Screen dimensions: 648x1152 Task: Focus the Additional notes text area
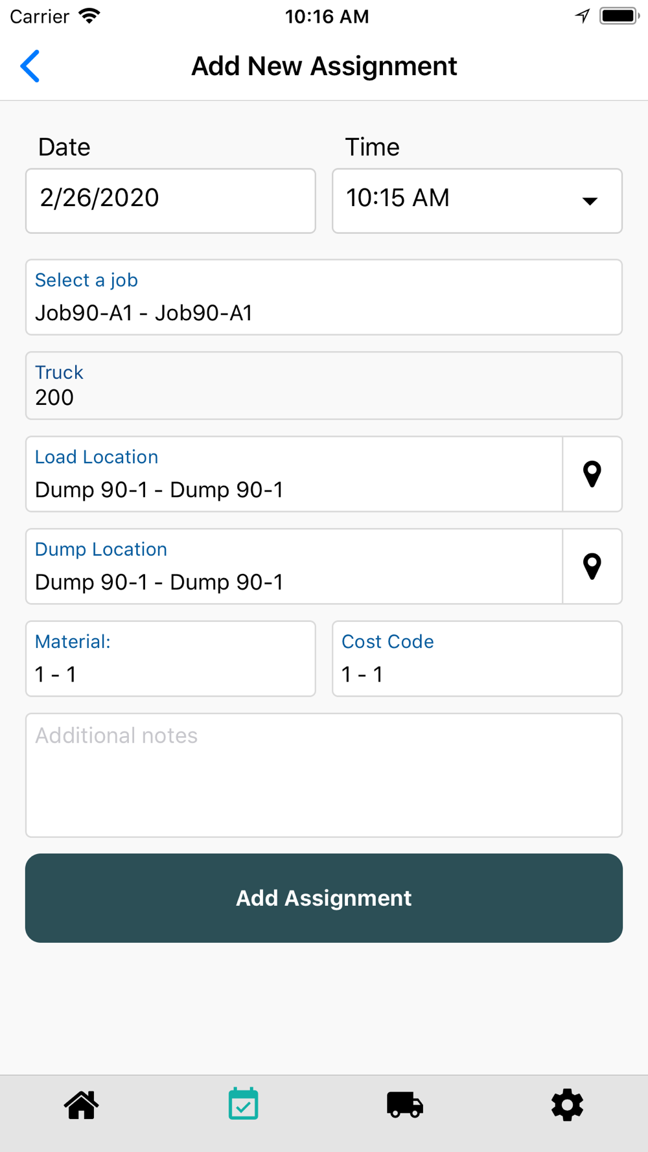click(324, 775)
